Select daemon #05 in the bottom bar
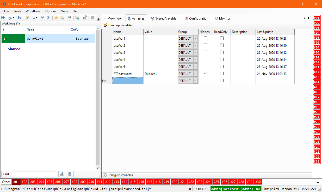 (x=49, y=182)
